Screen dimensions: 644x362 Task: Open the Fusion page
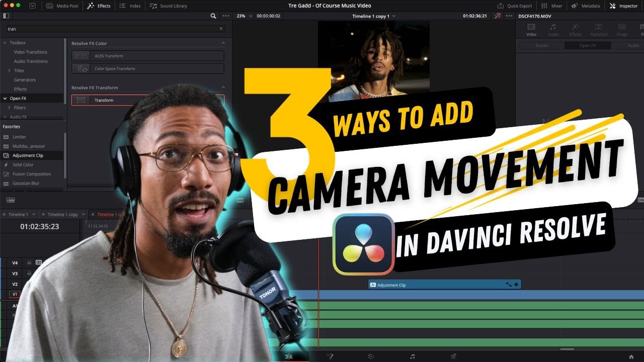tap(330, 356)
